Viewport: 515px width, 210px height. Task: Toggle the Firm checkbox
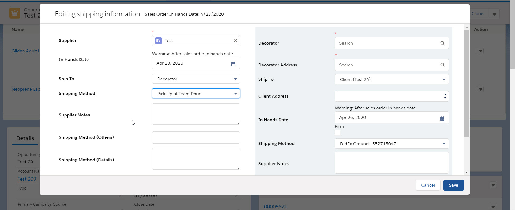pos(338,133)
